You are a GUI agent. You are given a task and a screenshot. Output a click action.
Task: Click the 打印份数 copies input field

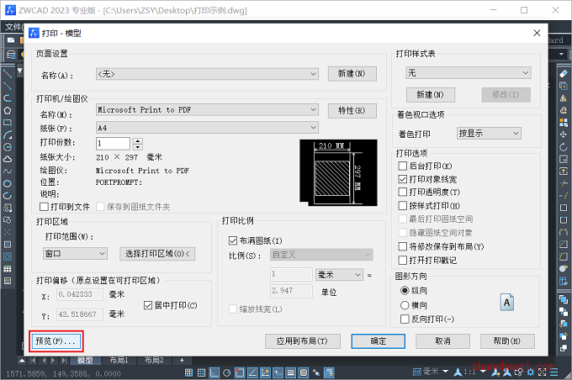pos(113,144)
